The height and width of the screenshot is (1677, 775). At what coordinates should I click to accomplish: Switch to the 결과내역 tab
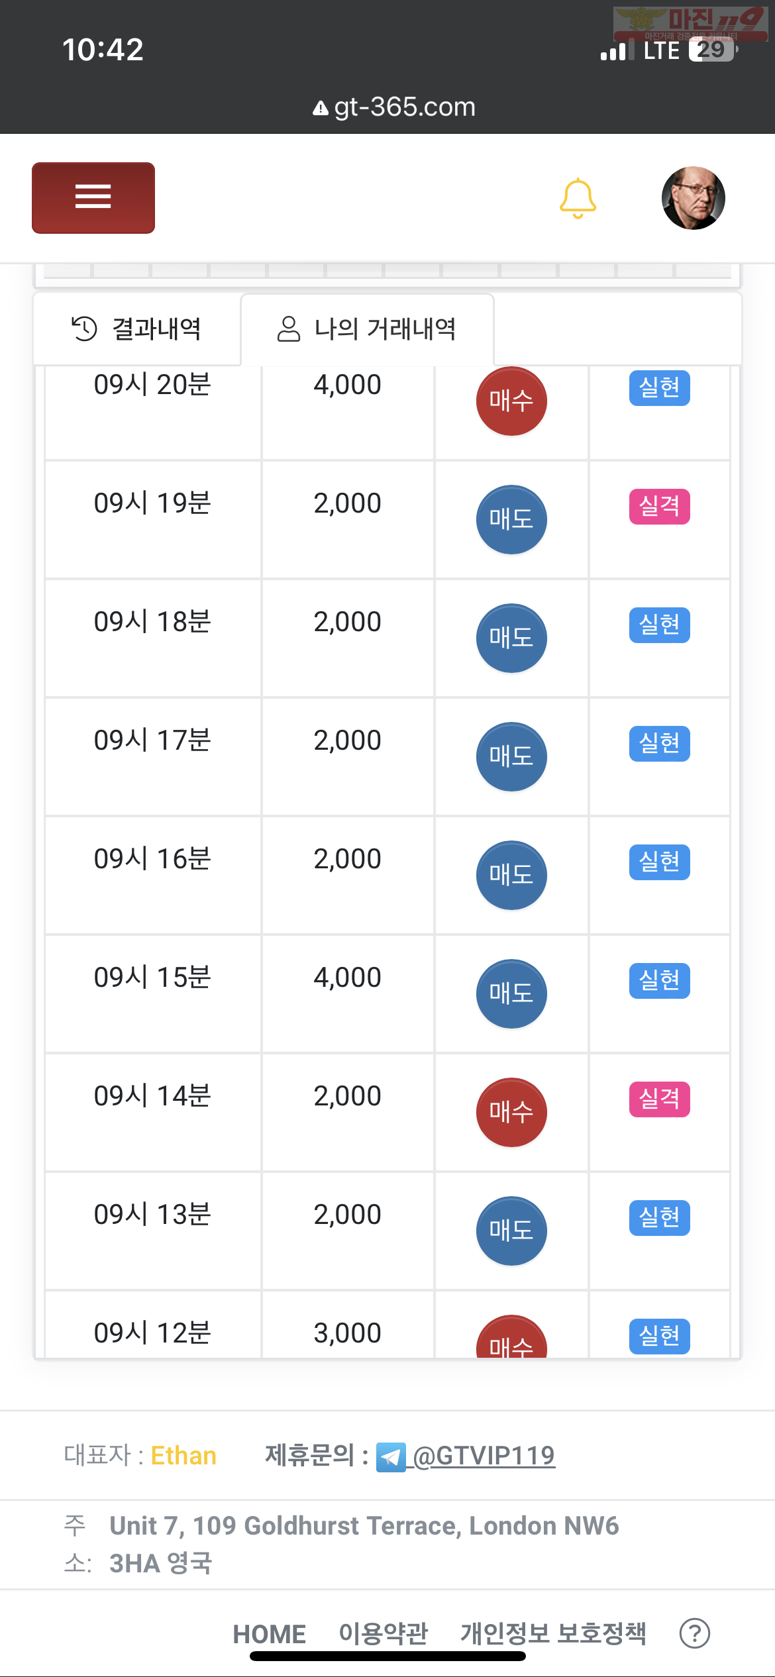(136, 329)
